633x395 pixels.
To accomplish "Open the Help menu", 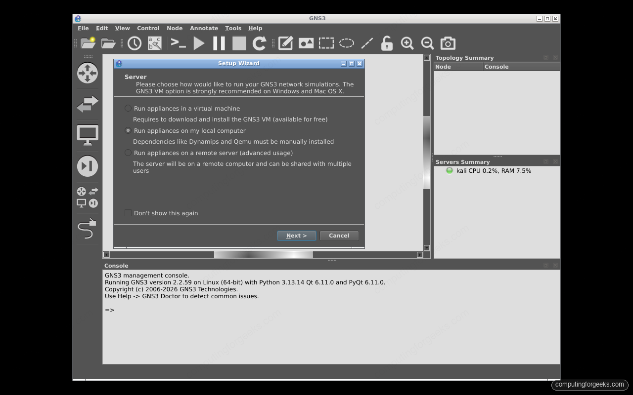I will (x=255, y=28).
